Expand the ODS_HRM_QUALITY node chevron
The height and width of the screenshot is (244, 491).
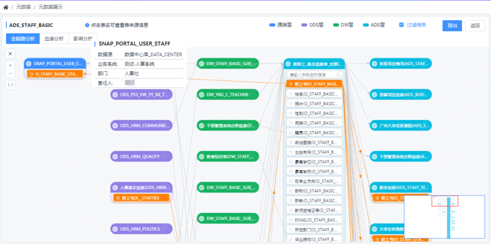coord(115,156)
